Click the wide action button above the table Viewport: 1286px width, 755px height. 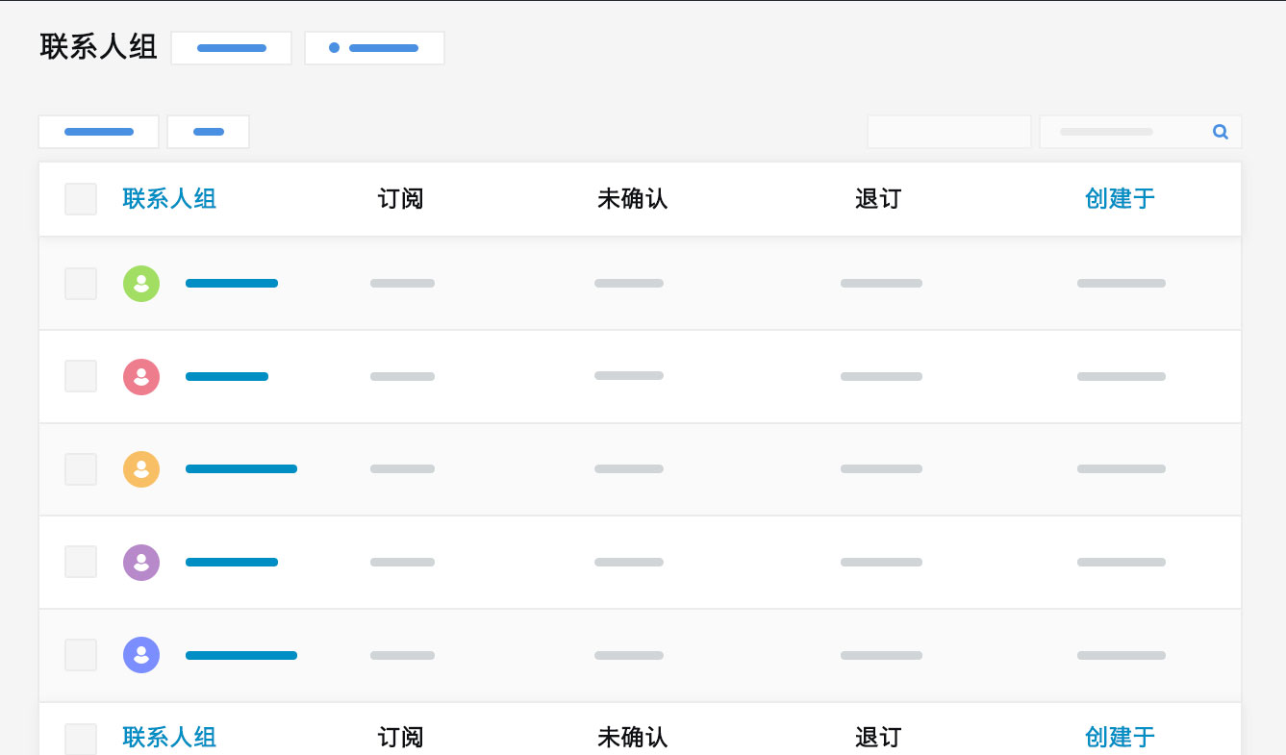(98, 132)
